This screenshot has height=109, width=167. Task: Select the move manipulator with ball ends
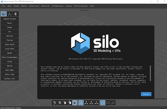[86, 103]
